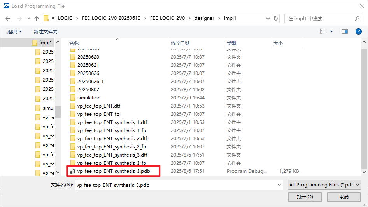Select the simulation folder in file list

pyautogui.click(x=89, y=98)
